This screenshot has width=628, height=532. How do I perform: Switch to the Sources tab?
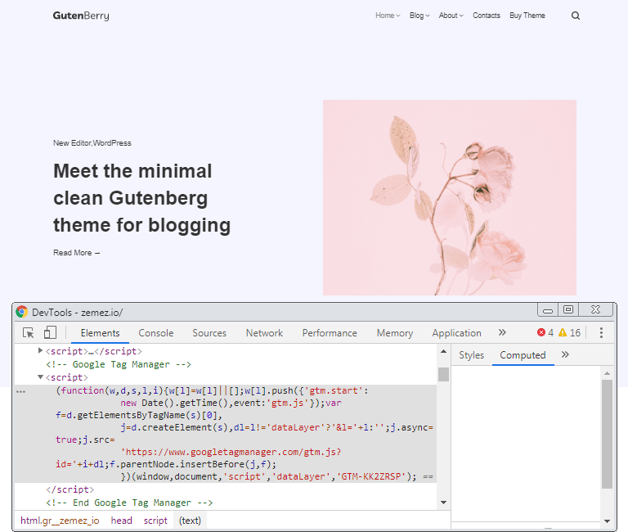(x=209, y=333)
